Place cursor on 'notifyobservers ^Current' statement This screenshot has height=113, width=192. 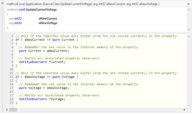[x=42, y=62]
